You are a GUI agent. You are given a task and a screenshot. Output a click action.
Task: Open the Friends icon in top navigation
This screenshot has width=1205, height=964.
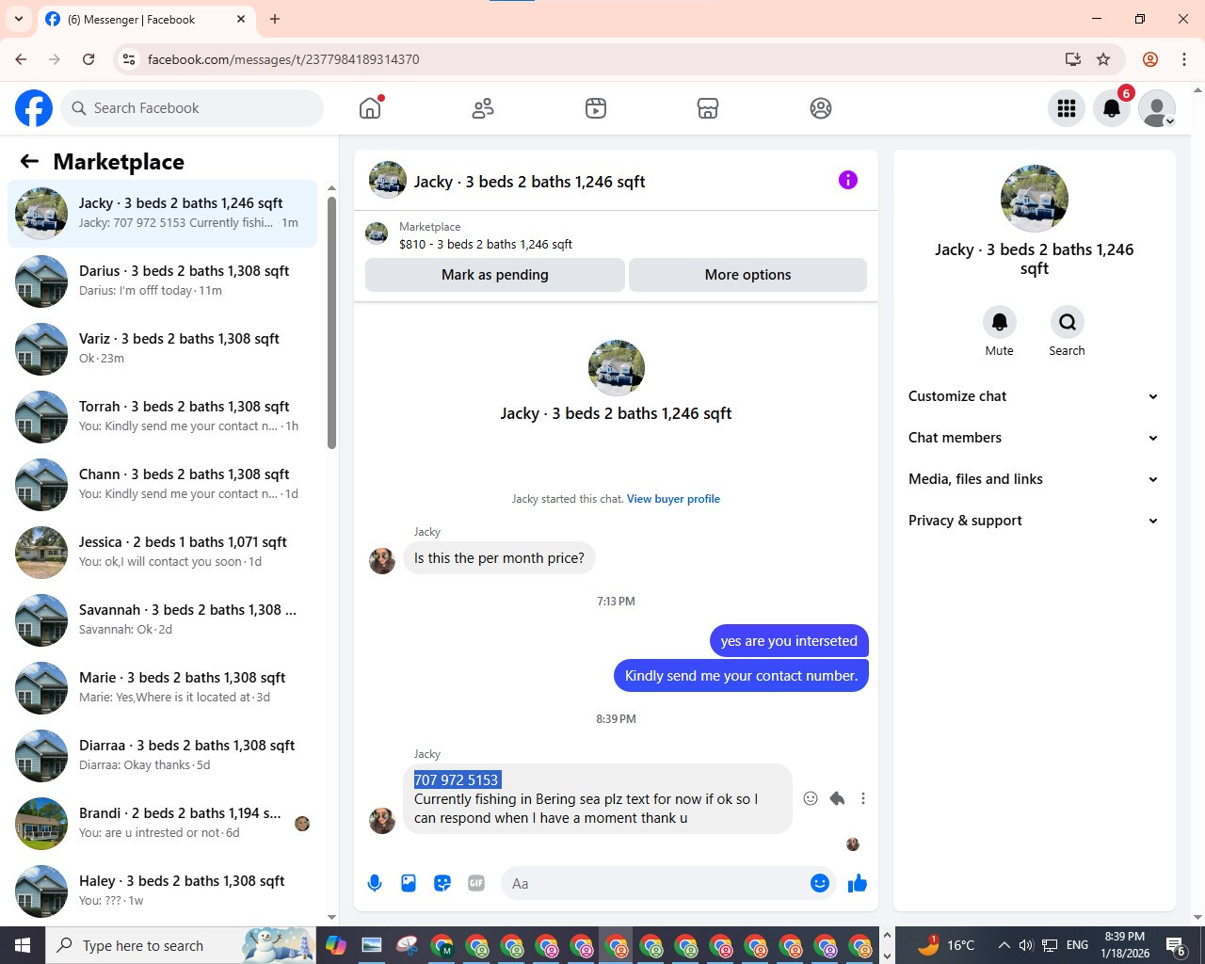pos(483,108)
